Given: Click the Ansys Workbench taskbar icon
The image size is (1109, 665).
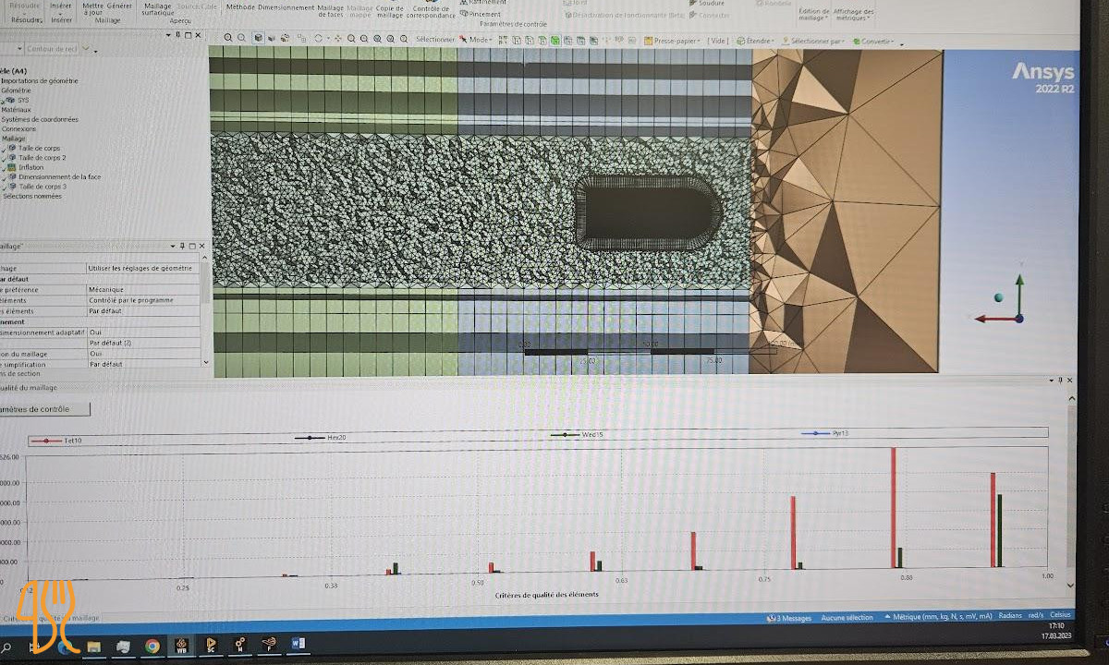Looking at the screenshot, I should pyautogui.click(x=182, y=645).
